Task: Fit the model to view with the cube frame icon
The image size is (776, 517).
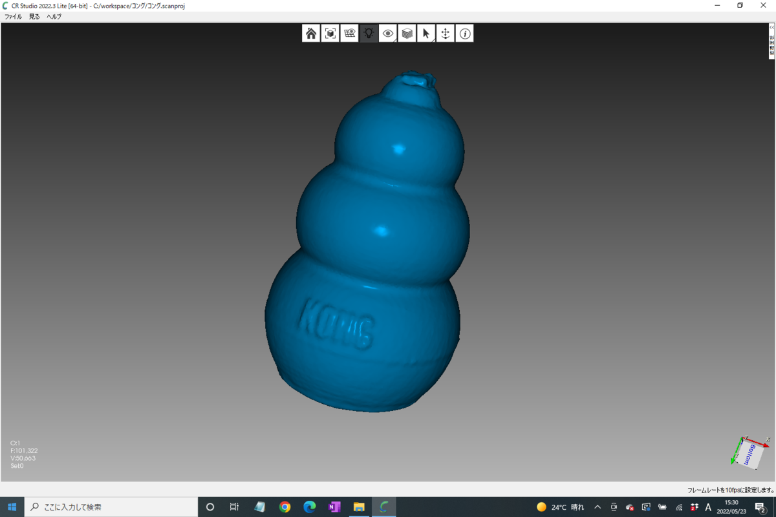Action: (x=330, y=34)
